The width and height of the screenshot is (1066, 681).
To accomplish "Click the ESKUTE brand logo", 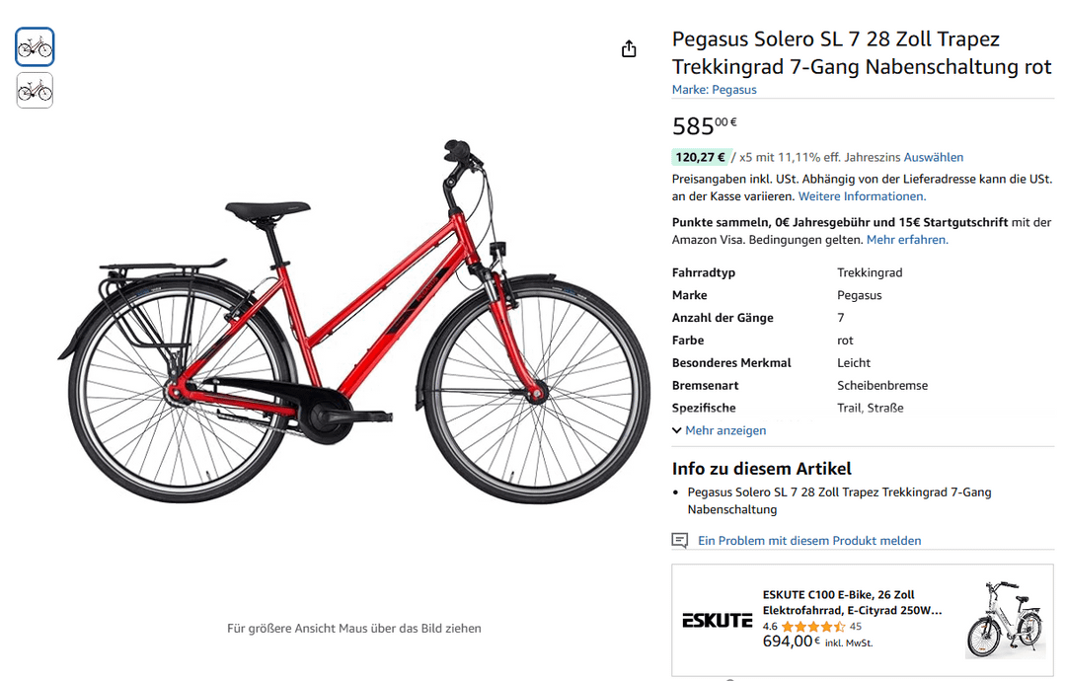I will coord(718,620).
